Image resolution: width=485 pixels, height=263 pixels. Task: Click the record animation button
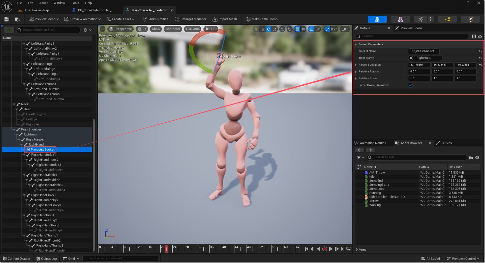coord(325,249)
